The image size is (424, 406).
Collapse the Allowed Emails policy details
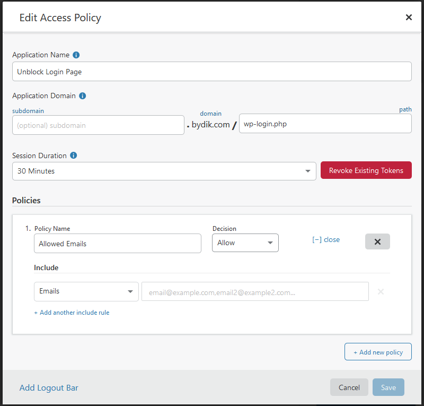click(325, 239)
